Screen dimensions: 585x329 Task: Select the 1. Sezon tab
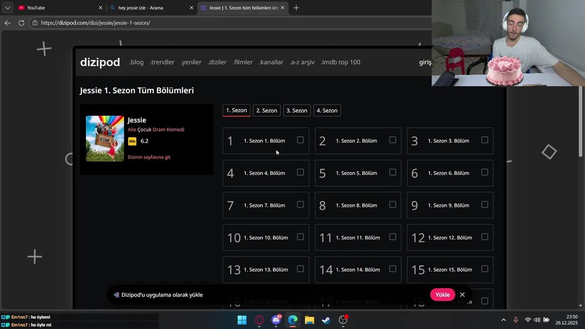pyautogui.click(x=236, y=110)
